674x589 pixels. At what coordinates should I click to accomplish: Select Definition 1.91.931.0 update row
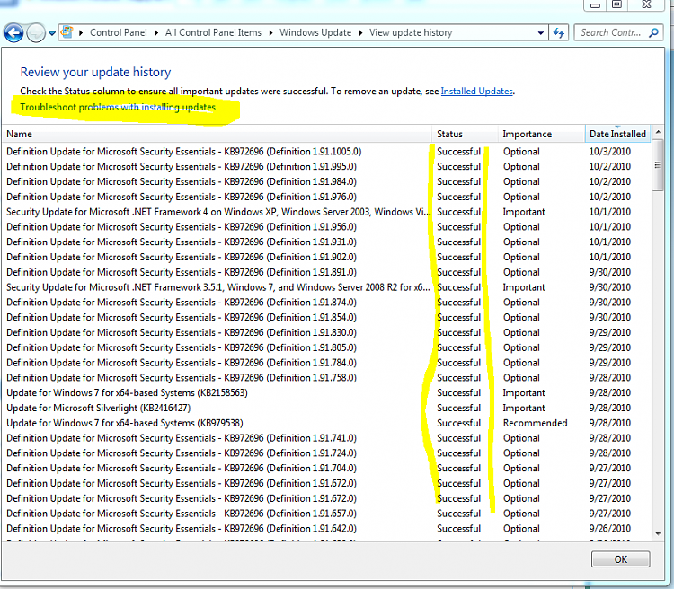(326, 242)
